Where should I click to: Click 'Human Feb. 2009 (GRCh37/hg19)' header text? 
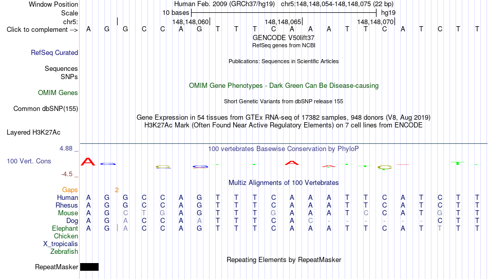click(x=224, y=4)
